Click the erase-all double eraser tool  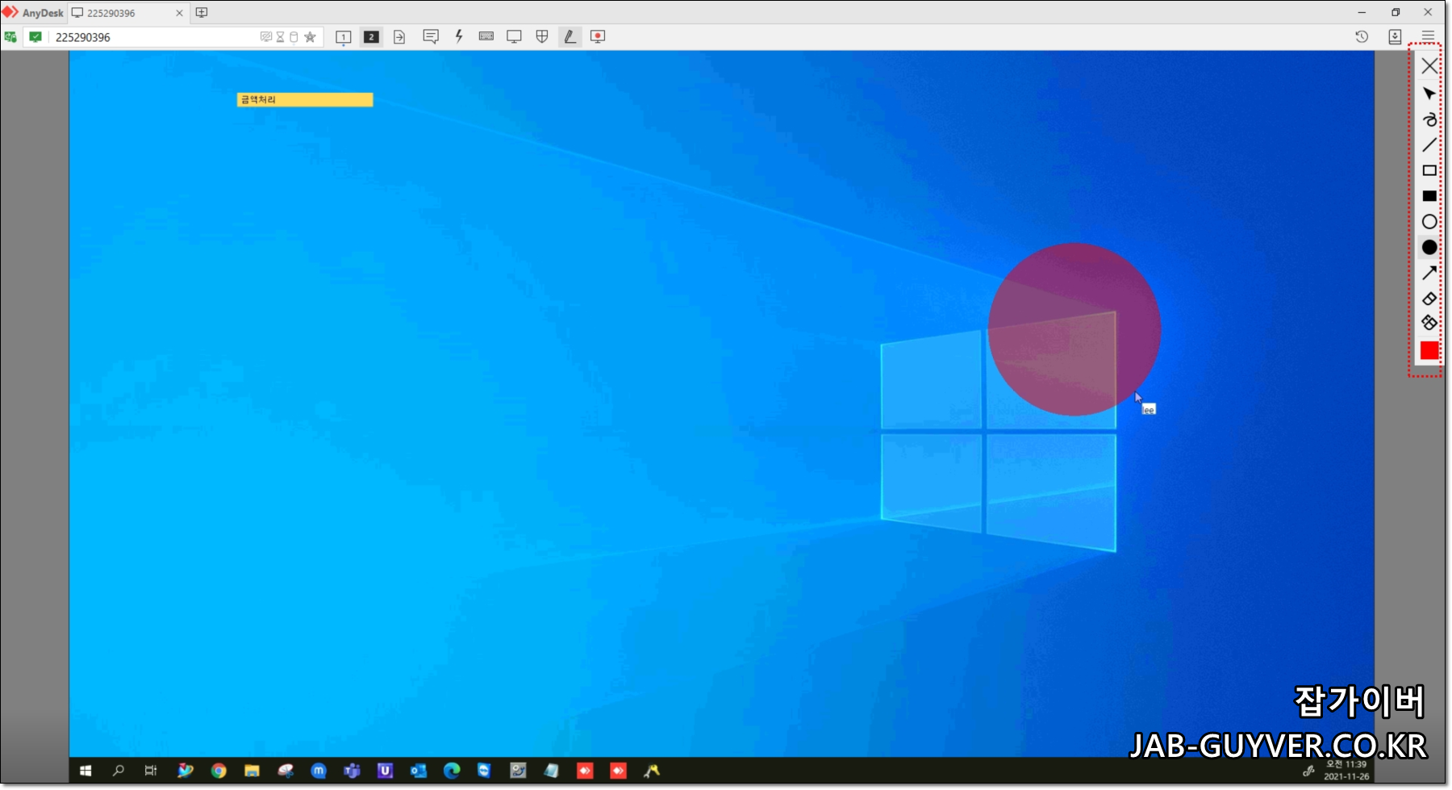click(x=1429, y=323)
